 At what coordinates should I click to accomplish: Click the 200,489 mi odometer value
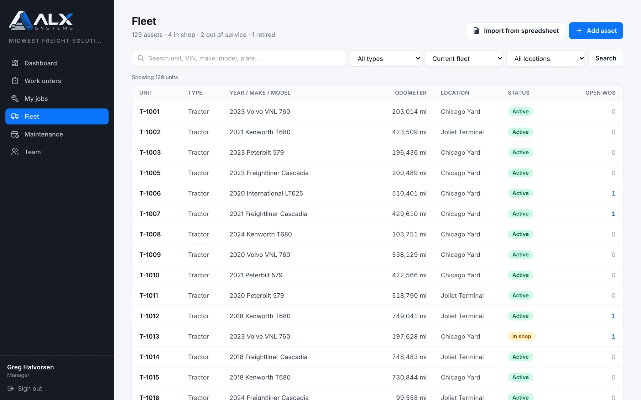tap(409, 173)
